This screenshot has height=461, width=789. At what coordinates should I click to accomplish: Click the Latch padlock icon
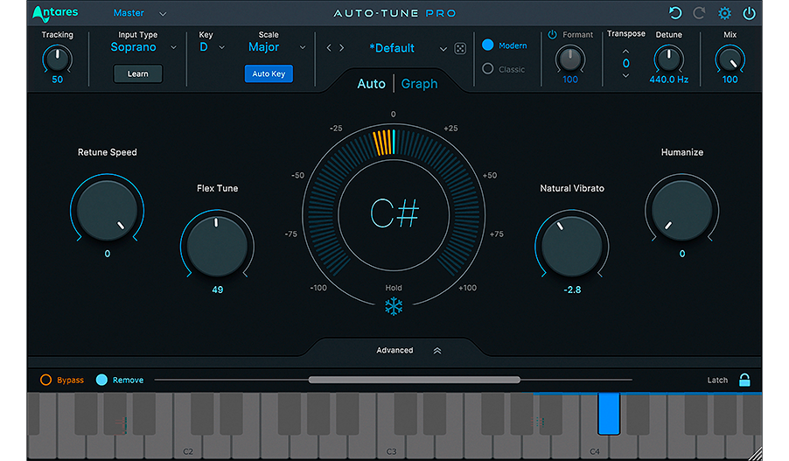pos(744,380)
